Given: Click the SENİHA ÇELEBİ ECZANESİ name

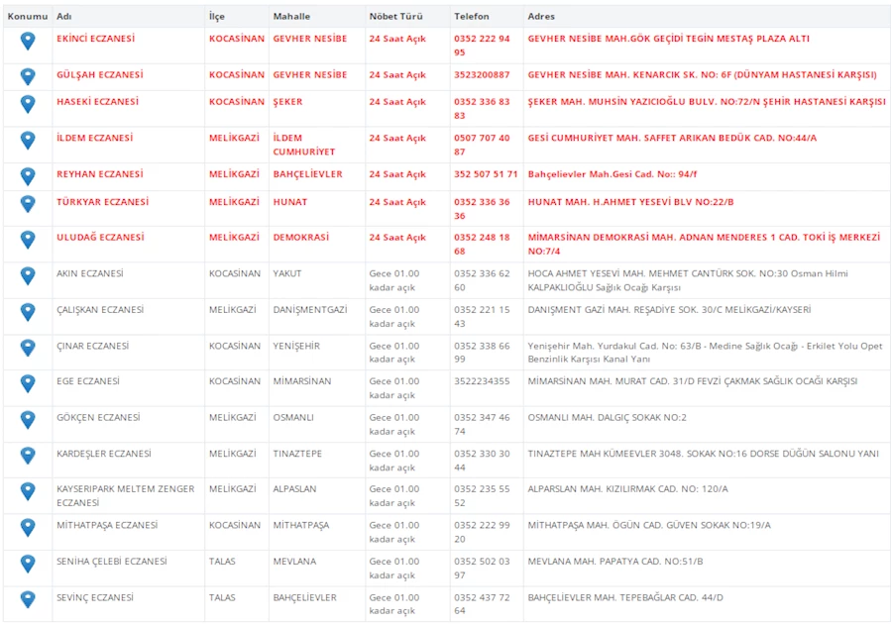Looking at the screenshot, I should [x=112, y=562].
